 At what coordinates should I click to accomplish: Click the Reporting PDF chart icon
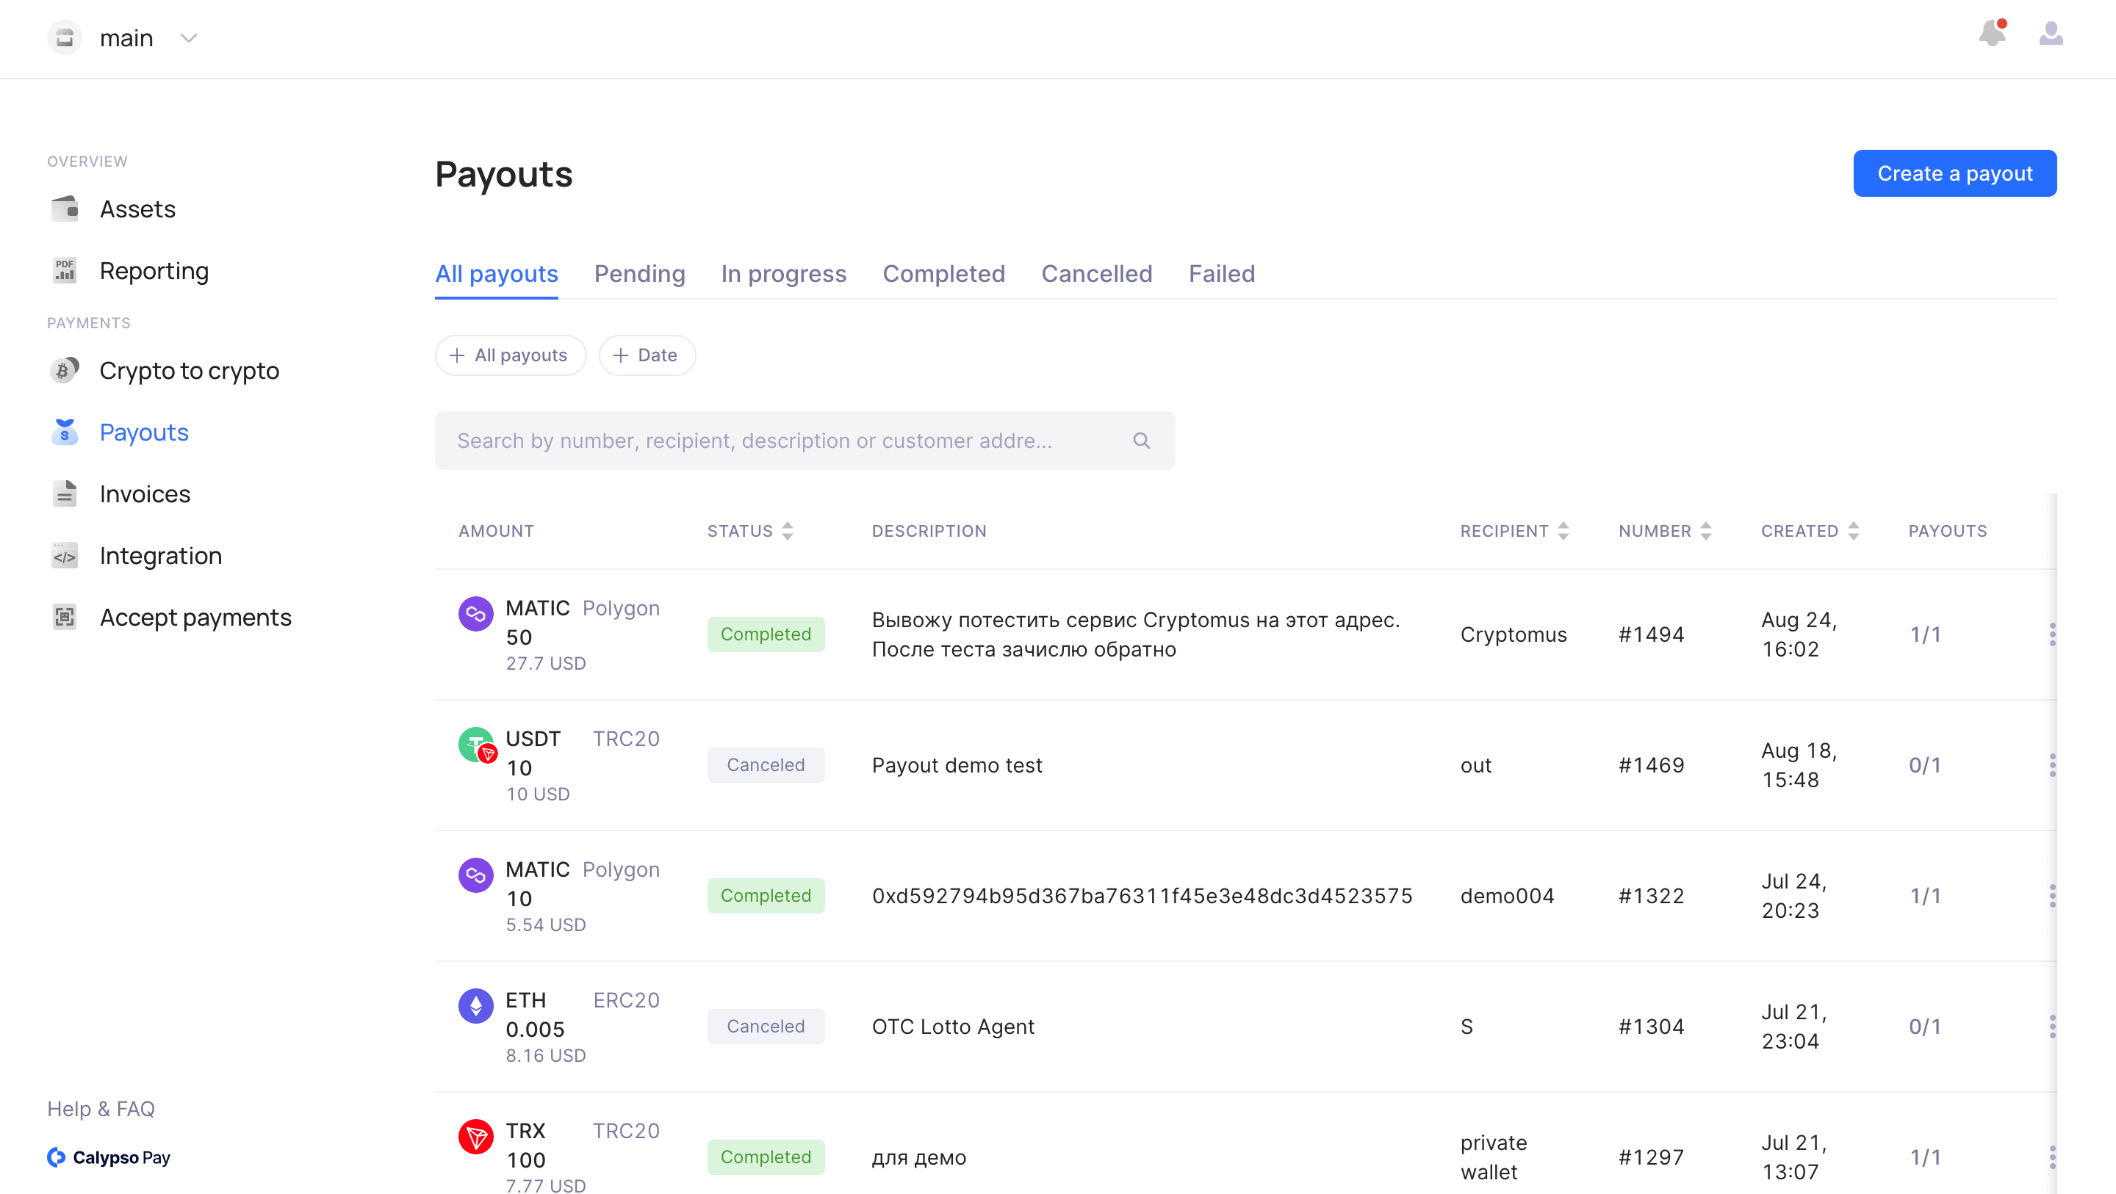(64, 270)
